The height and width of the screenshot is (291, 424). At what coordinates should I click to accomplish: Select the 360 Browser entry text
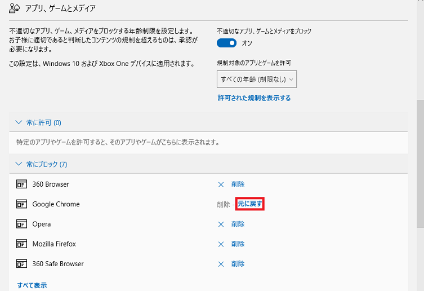(51, 184)
